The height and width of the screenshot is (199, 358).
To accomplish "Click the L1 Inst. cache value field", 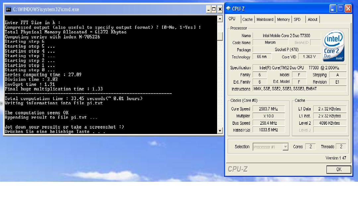I will point(330,116).
